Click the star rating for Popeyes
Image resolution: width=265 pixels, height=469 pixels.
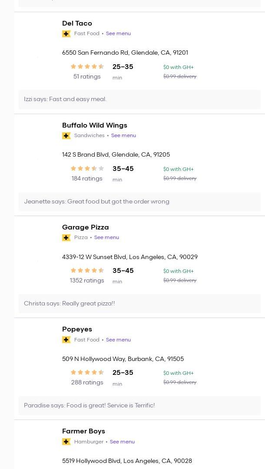[87, 372]
